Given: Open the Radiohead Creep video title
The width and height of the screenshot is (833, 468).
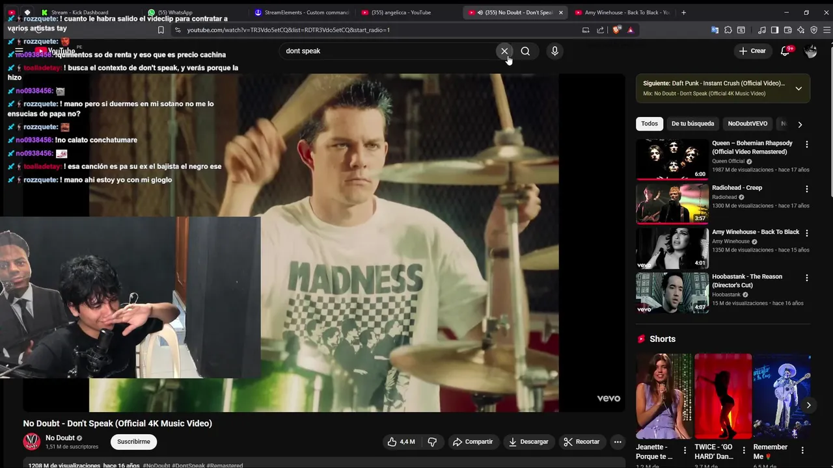Looking at the screenshot, I should (737, 188).
